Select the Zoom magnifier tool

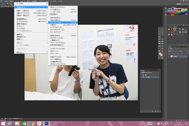coord(162,51)
